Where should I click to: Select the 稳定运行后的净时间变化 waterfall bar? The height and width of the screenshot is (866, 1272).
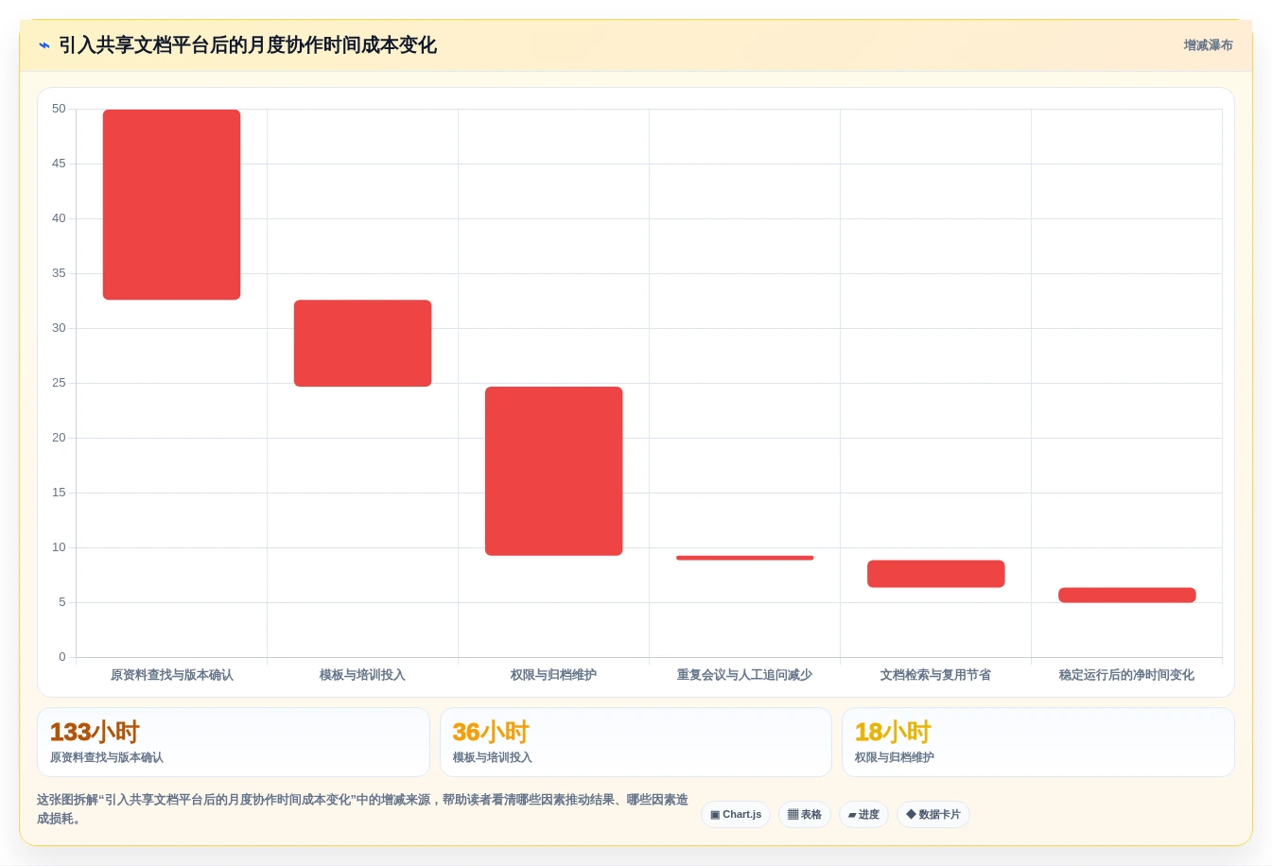(1126, 595)
